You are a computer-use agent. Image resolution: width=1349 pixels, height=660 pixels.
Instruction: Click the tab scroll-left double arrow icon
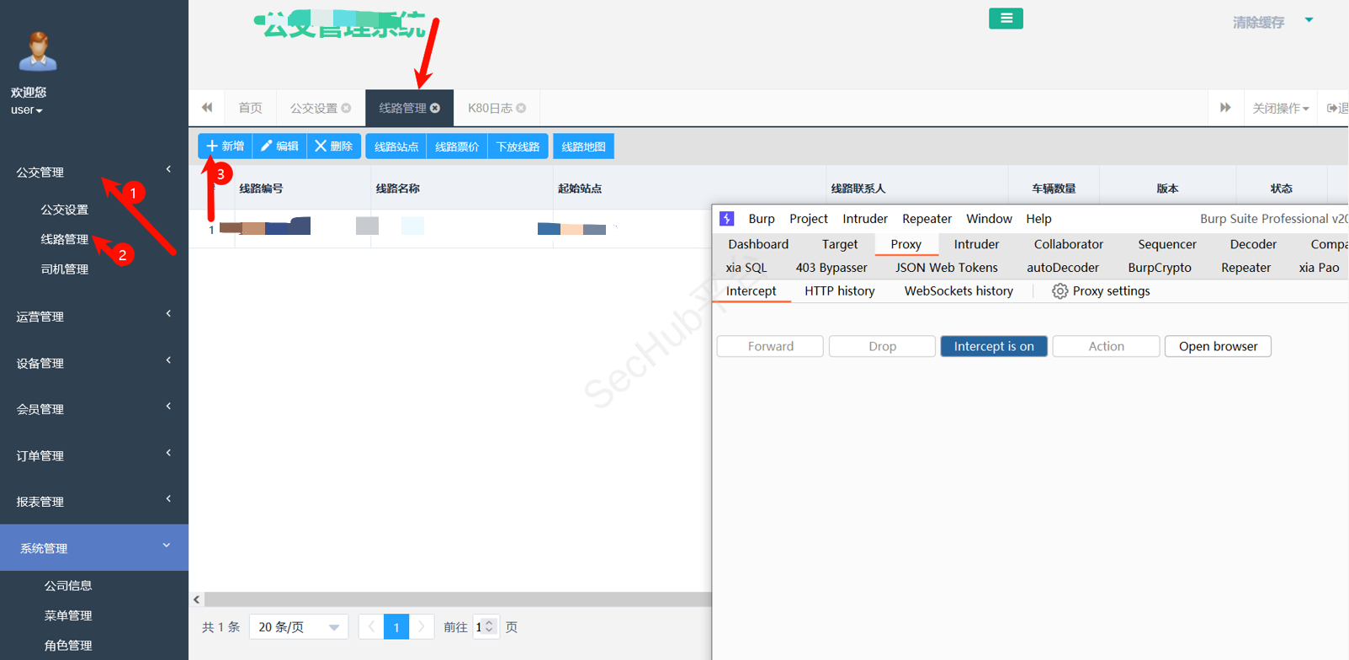point(207,108)
